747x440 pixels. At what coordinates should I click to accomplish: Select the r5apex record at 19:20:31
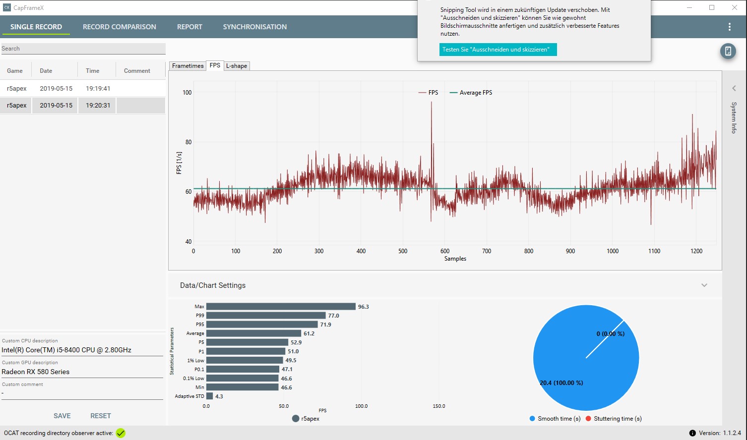[x=83, y=106]
